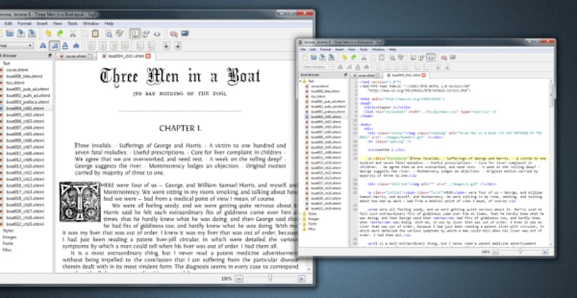Switch to Code View brackets icon, Book View window

(x=157, y=34)
